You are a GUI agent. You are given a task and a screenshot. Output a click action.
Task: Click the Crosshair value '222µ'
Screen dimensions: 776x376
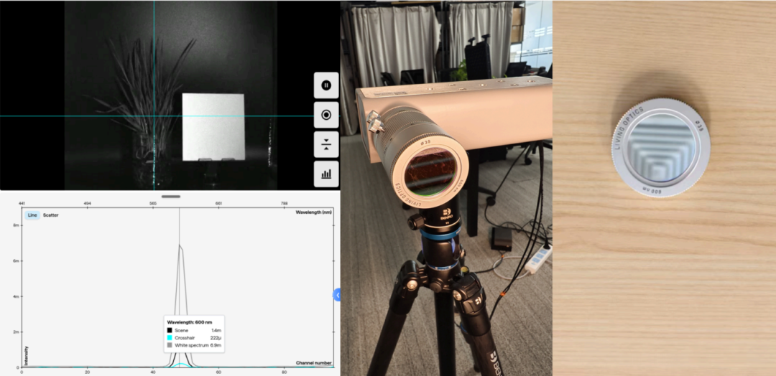click(216, 338)
